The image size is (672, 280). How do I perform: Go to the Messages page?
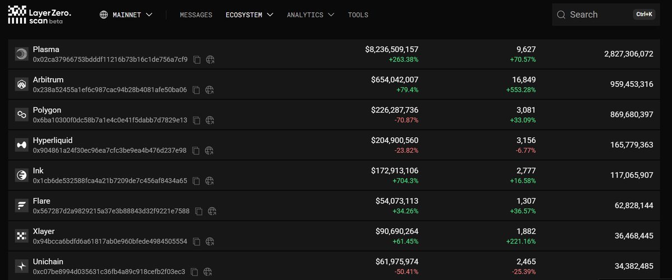(196, 15)
